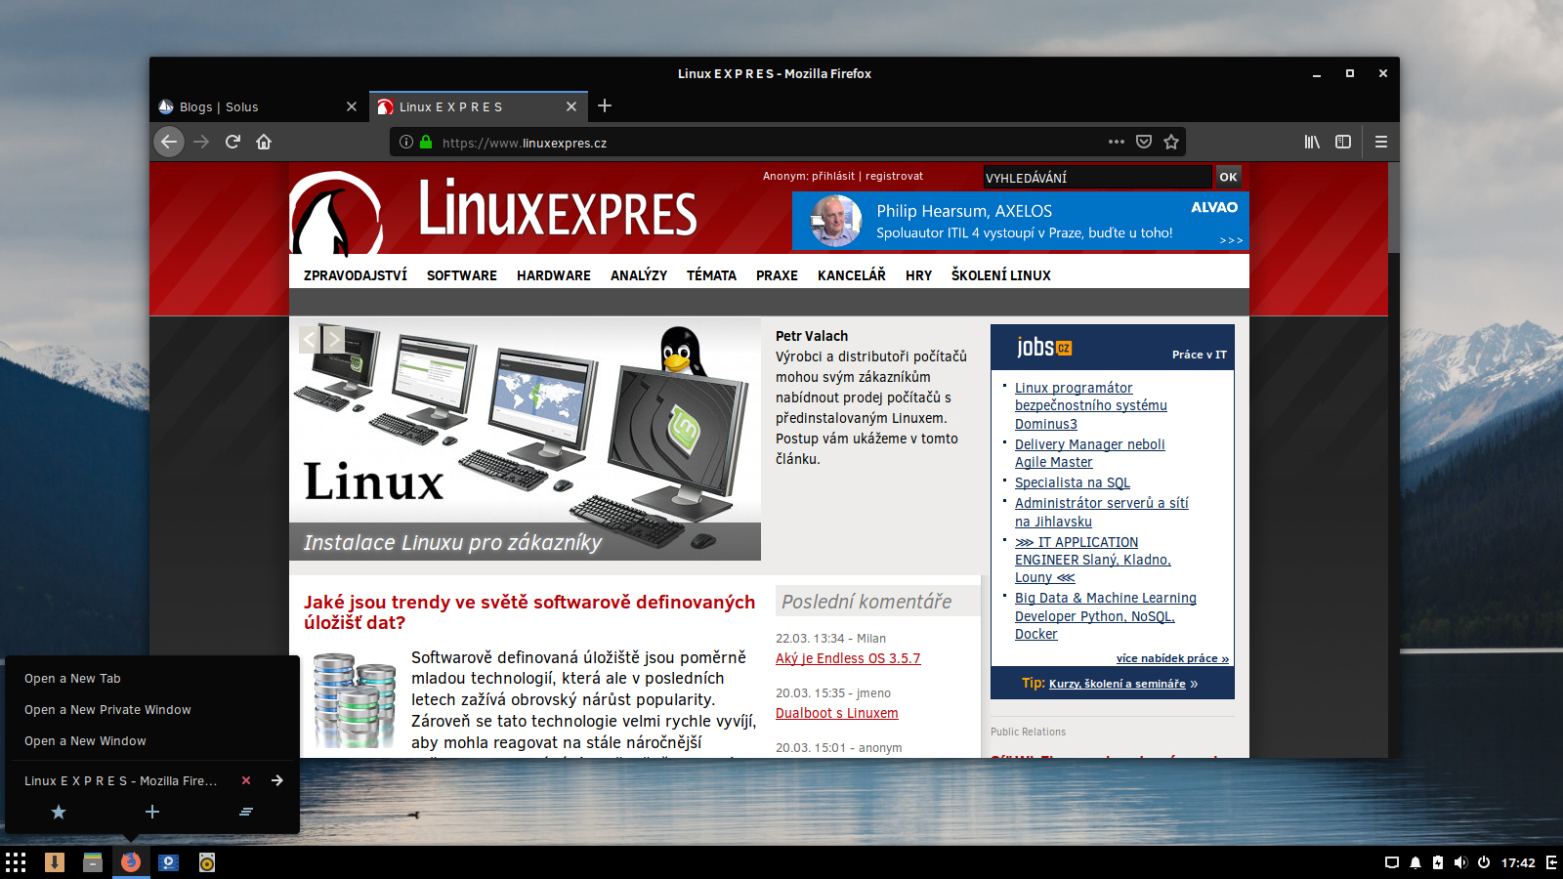This screenshot has height=879, width=1563.
Task: Save page to Pocket icon
Action: [1144, 142]
